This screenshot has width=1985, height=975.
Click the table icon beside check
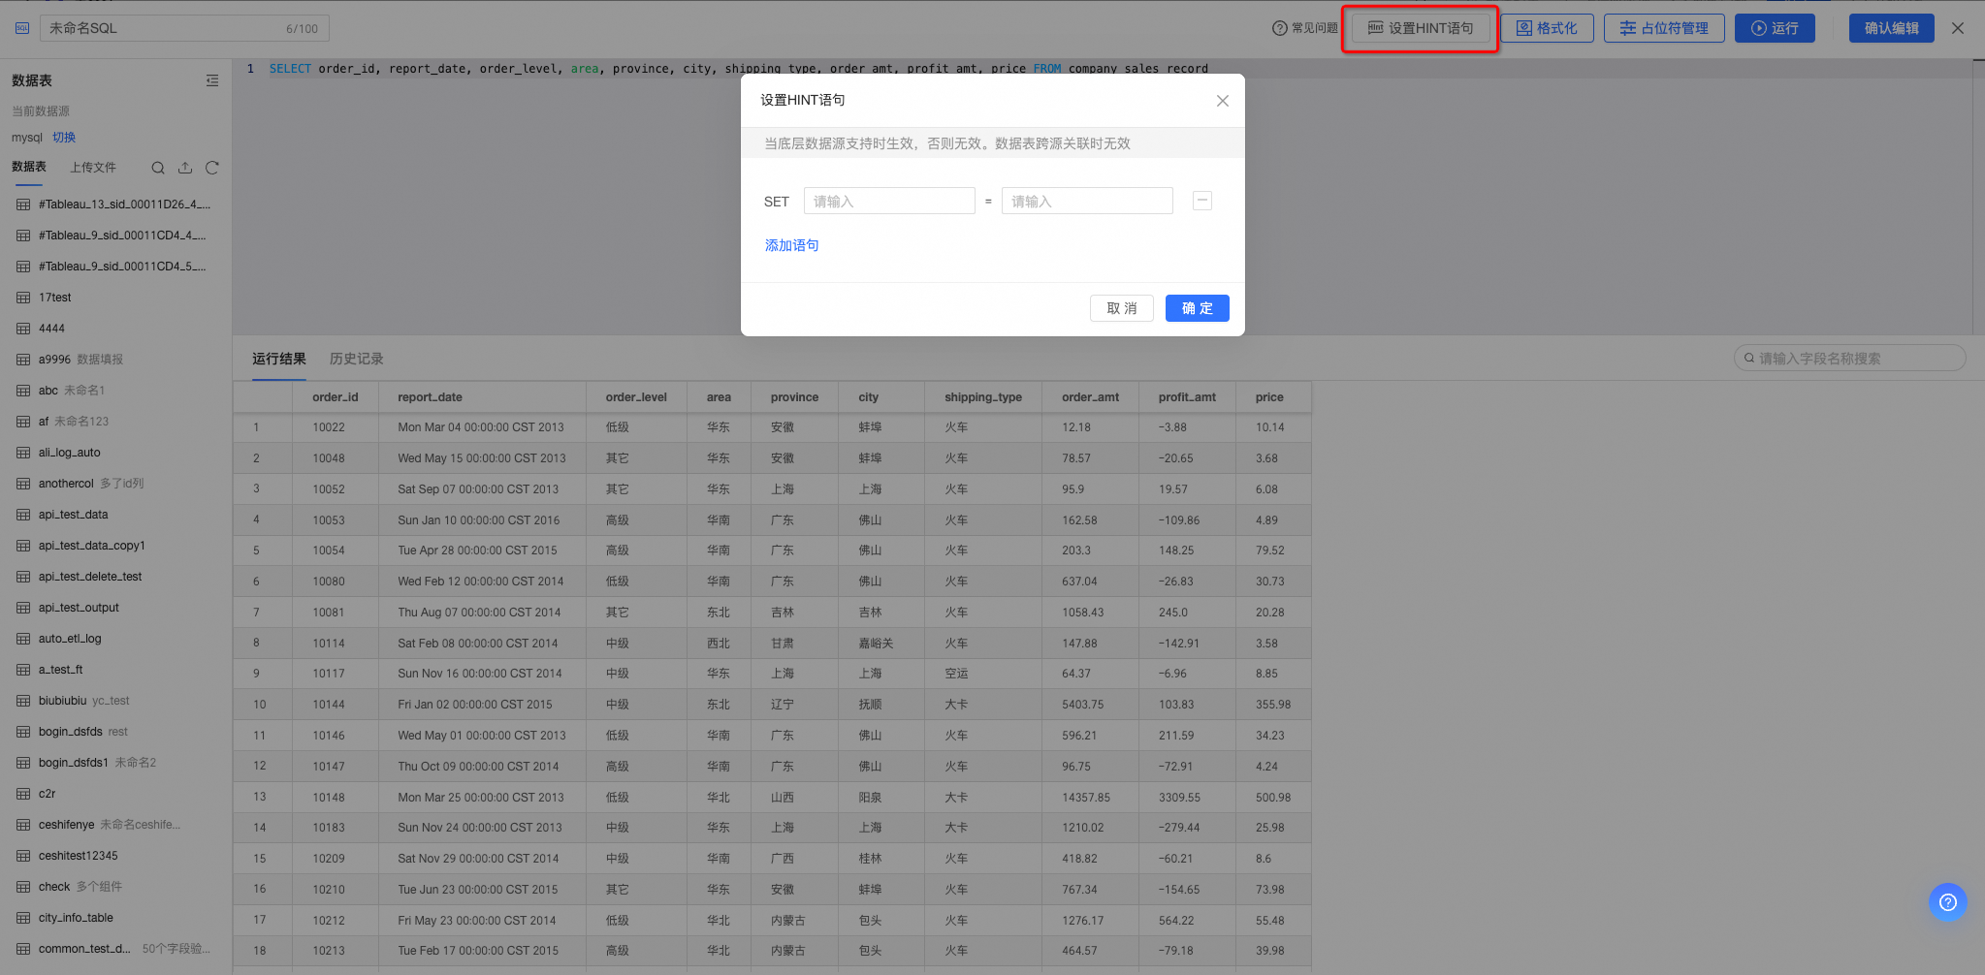(x=23, y=887)
